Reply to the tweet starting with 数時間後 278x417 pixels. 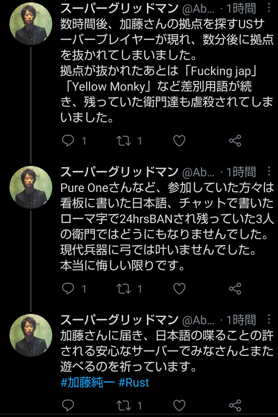[68, 141]
